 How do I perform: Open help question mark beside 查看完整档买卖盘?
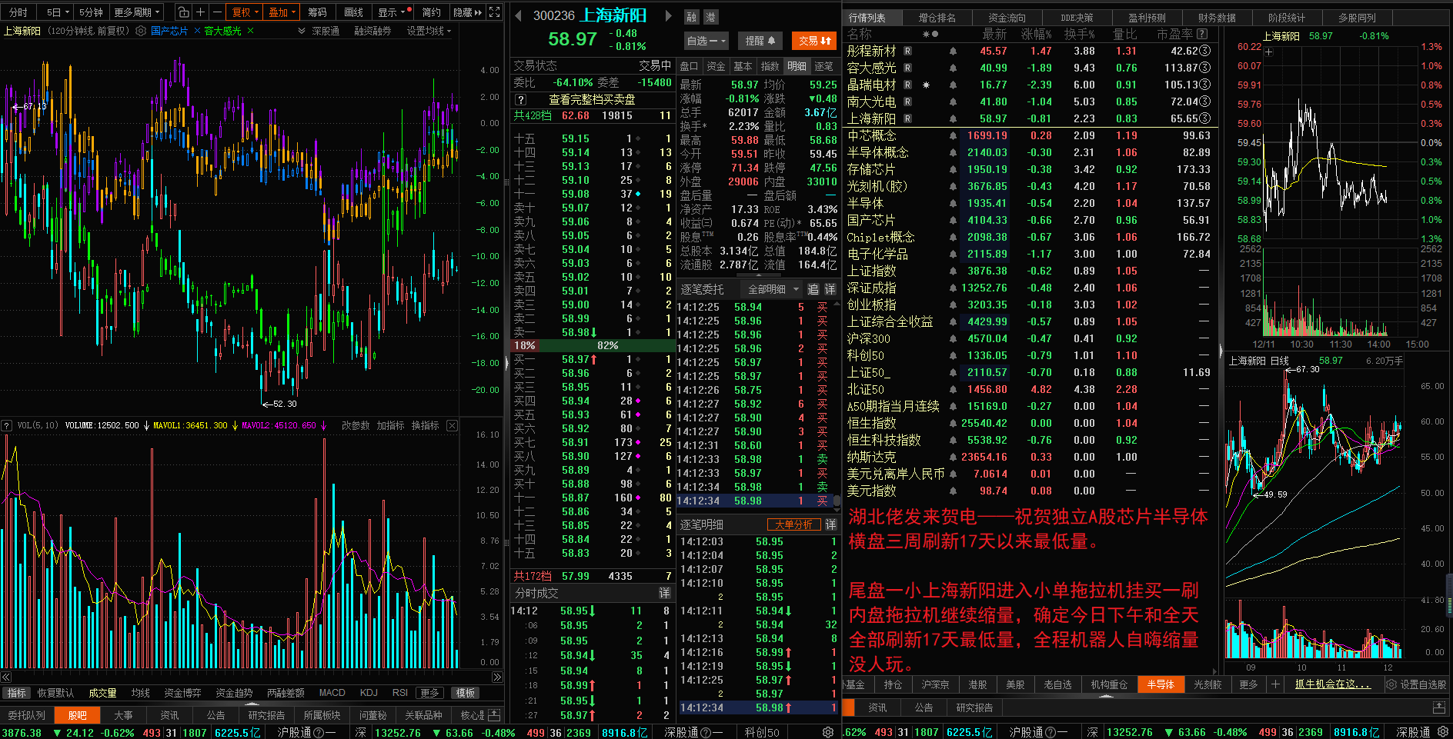point(521,100)
